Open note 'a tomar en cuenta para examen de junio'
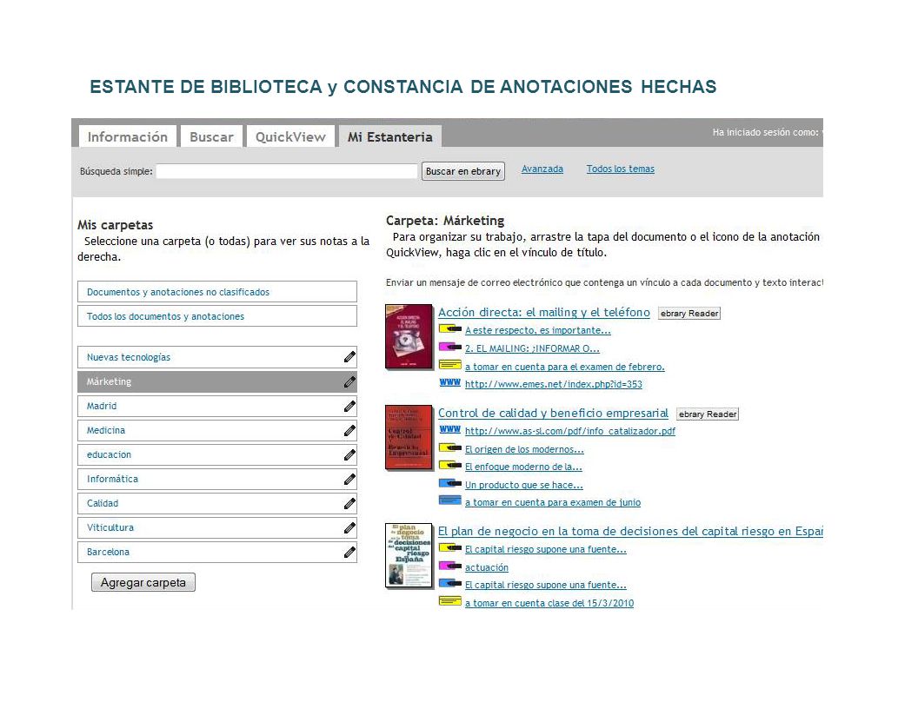The image size is (918, 709). tap(553, 502)
